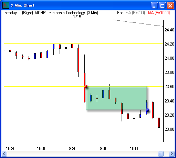The image size is (176, 158).
Task: Click the horizontal scrollbar thumb
Action: [x=161, y=154]
